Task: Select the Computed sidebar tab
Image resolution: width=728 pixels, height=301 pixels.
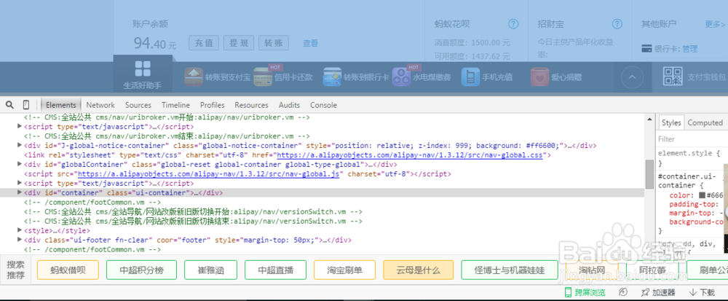Action: pyautogui.click(x=705, y=122)
